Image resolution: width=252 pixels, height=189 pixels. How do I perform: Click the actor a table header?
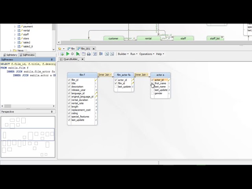(160, 75)
